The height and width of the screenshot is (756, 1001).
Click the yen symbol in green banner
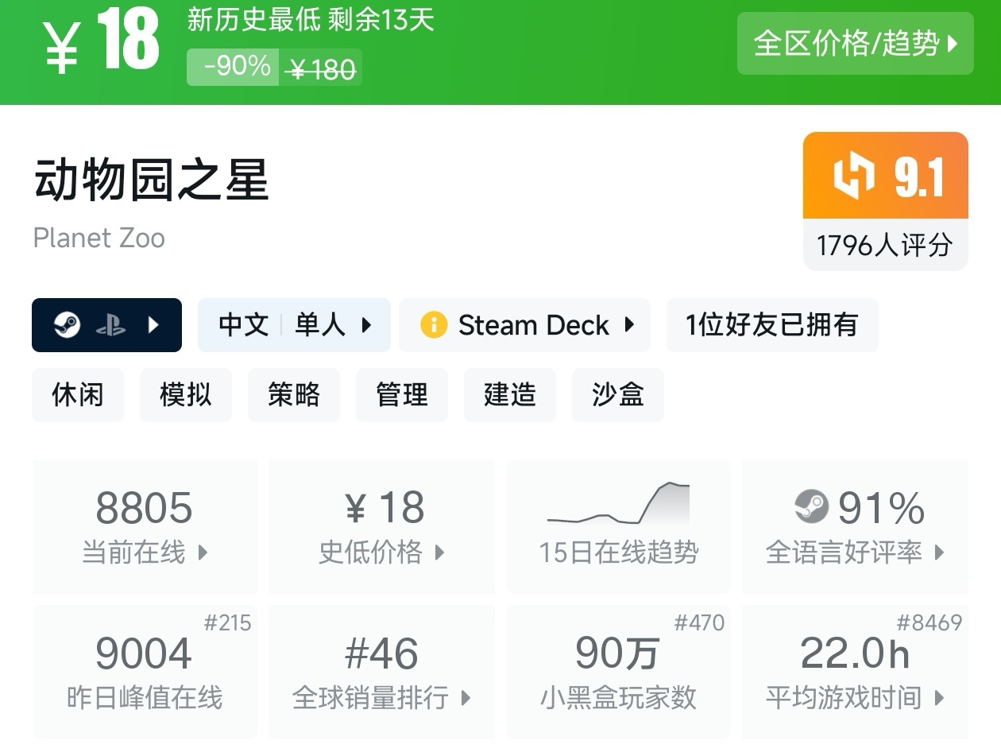point(62,48)
